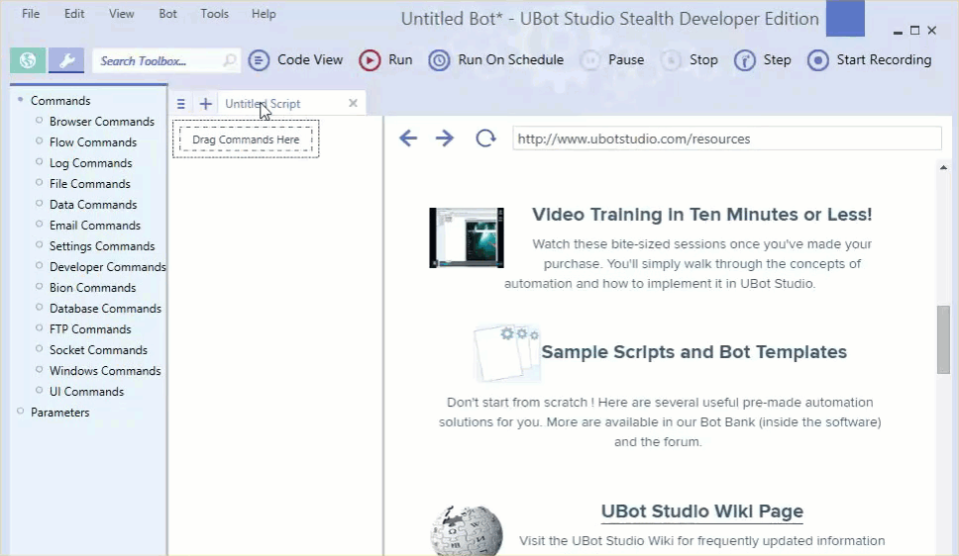Close the Untitled Script tab
Viewport: 959px width, 556px height.
point(353,103)
